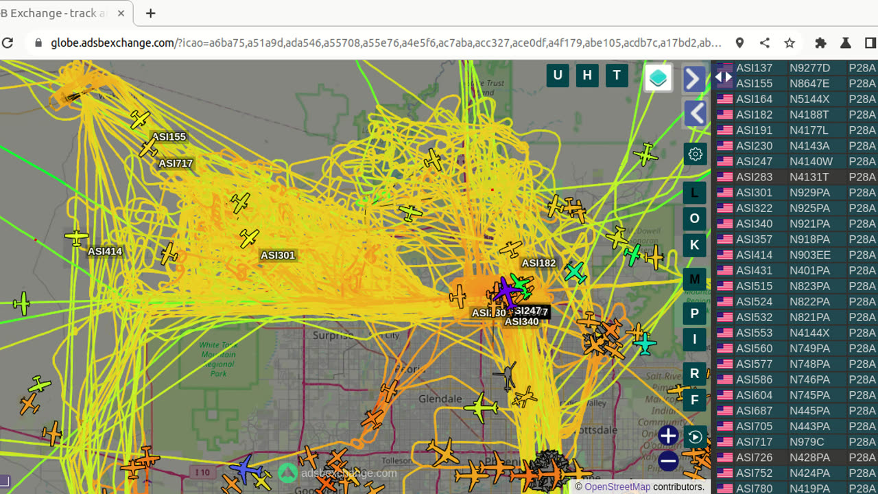Image resolution: width=878 pixels, height=494 pixels.
Task: Open the location permission icon
Action: (739, 43)
